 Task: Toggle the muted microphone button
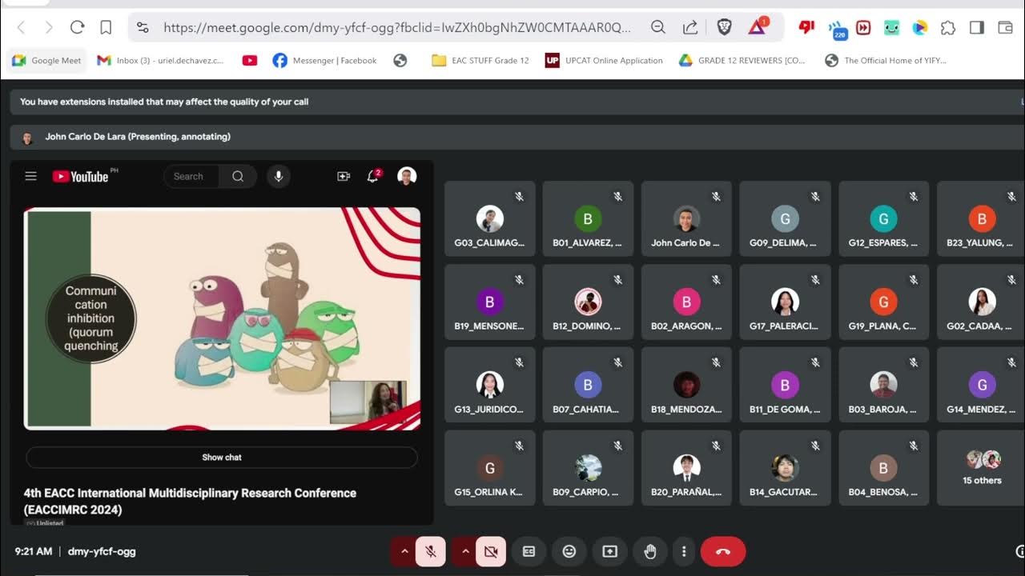pyautogui.click(x=431, y=551)
